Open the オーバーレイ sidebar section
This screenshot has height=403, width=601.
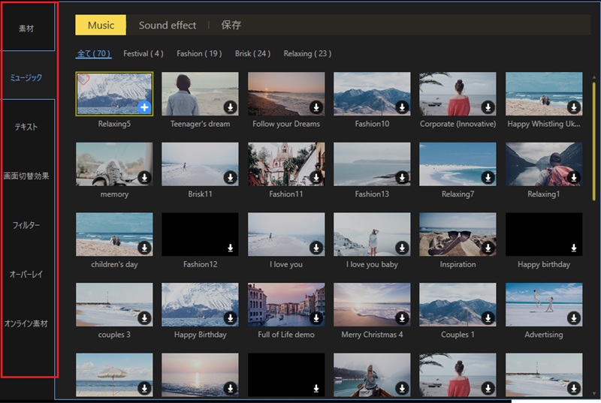[x=26, y=274]
